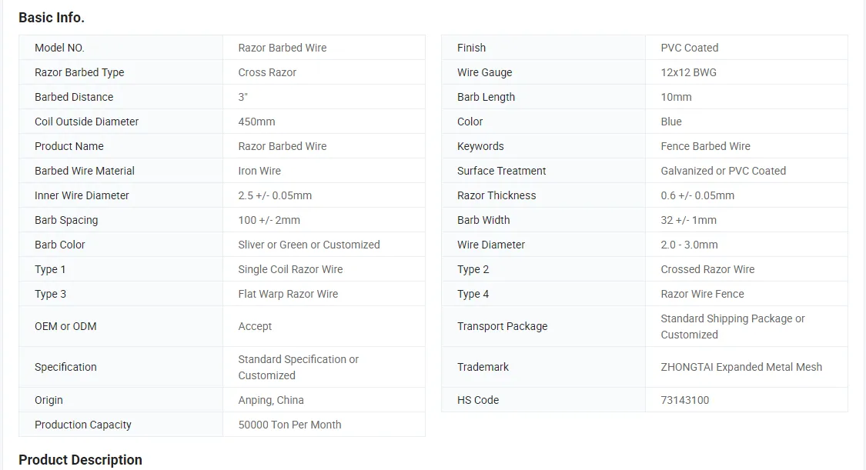866x470 pixels.
Task: Click the 50000 Ton Per Month value
Action: pos(289,425)
